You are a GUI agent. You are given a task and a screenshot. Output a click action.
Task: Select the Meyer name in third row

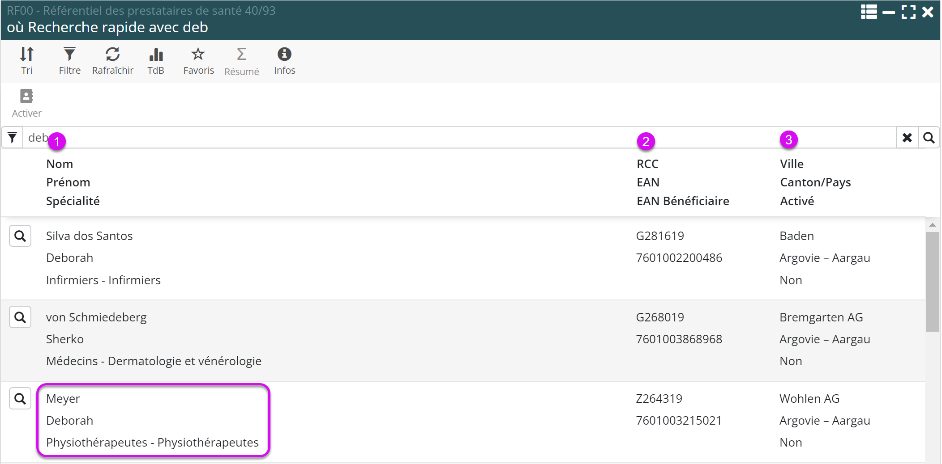click(x=63, y=399)
